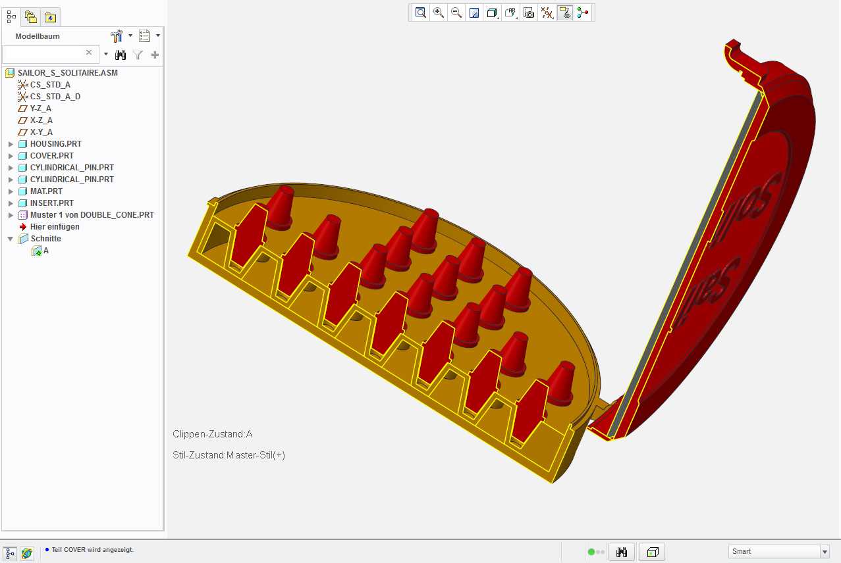Image resolution: width=841 pixels, height=563 pixels.
Task: Click the funnel filter icon
Action: (138, 55)
